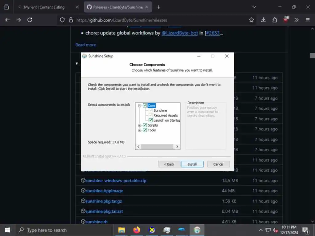Click the red extension icon with badge
This screenshot has width=315, height=236.
(x=286, y=19)
